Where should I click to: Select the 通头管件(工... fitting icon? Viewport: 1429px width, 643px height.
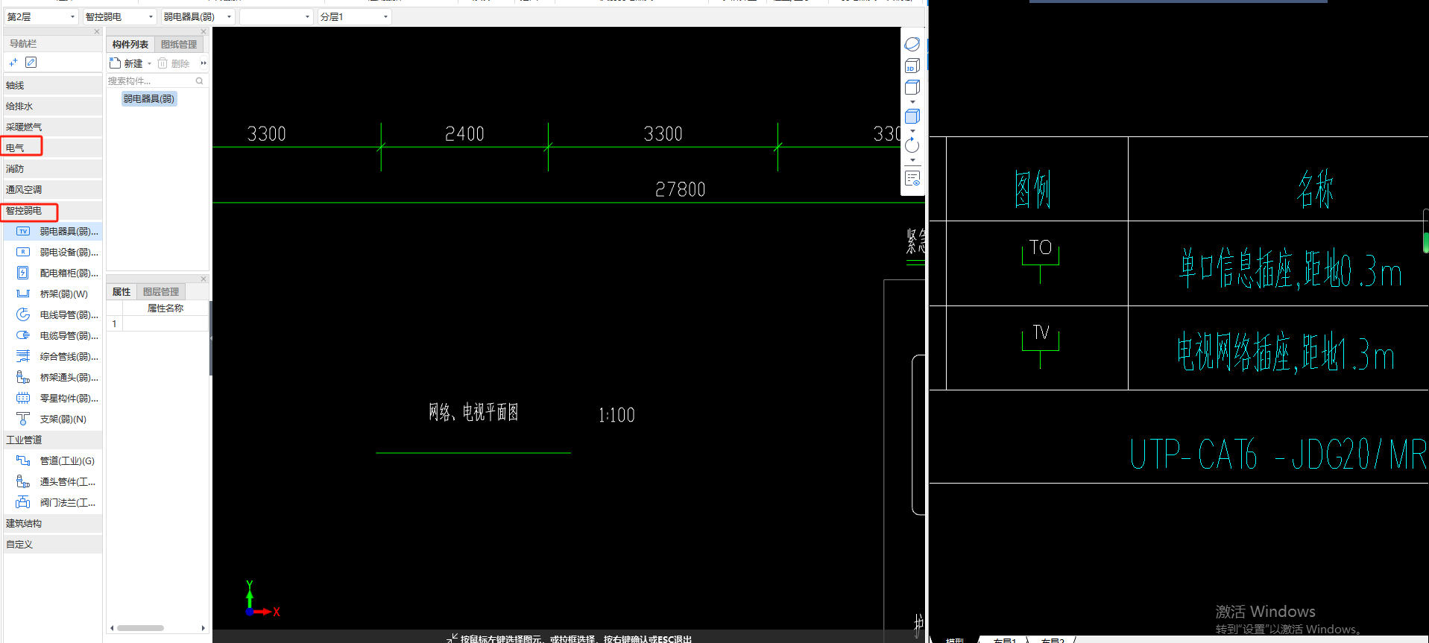pos(23,482)
